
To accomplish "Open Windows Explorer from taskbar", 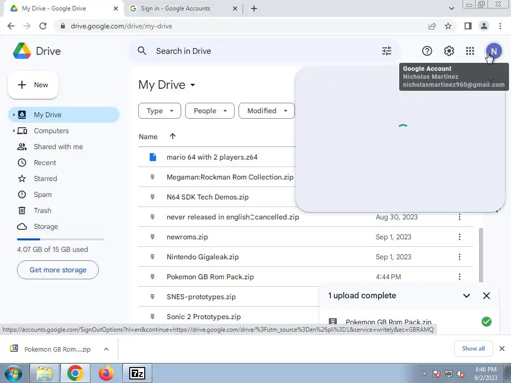I will point(44,373).
